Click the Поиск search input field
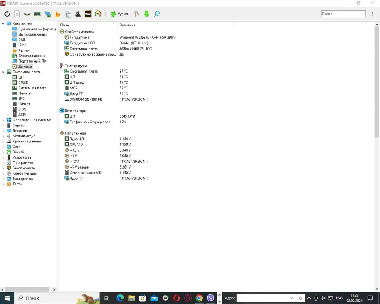The width and height of the screenshot is (380, 304). tap(343, 14)
